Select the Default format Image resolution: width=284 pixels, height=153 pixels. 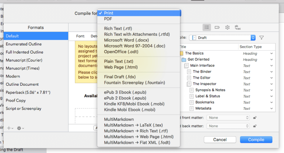[x=36, y=36]
